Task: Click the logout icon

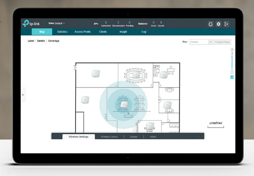Action: point(227,24)
